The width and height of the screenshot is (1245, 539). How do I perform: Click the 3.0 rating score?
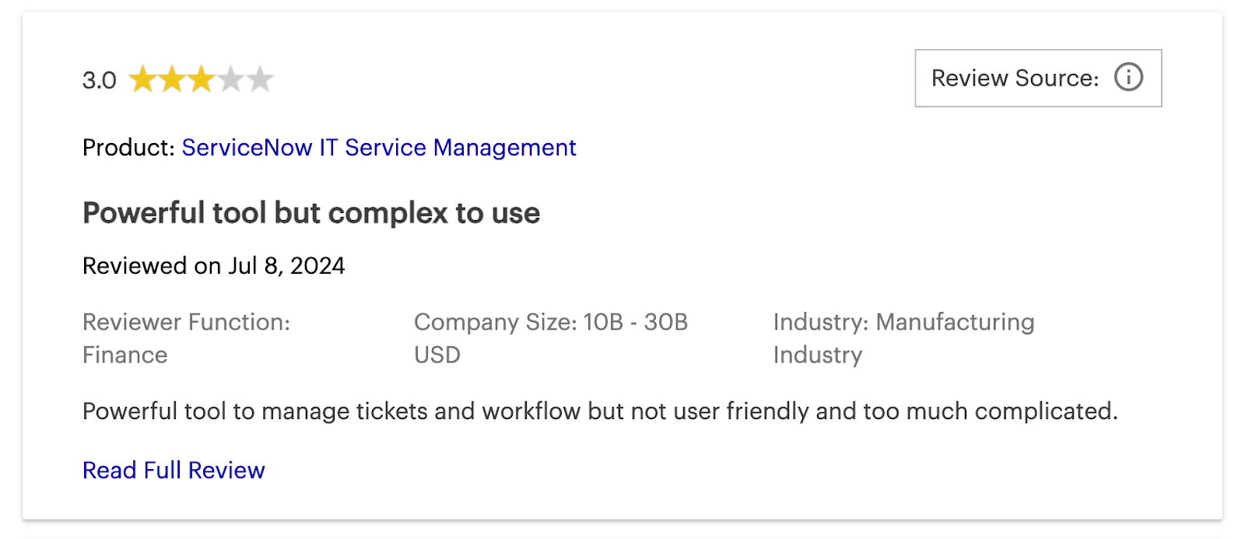[100, 80]
